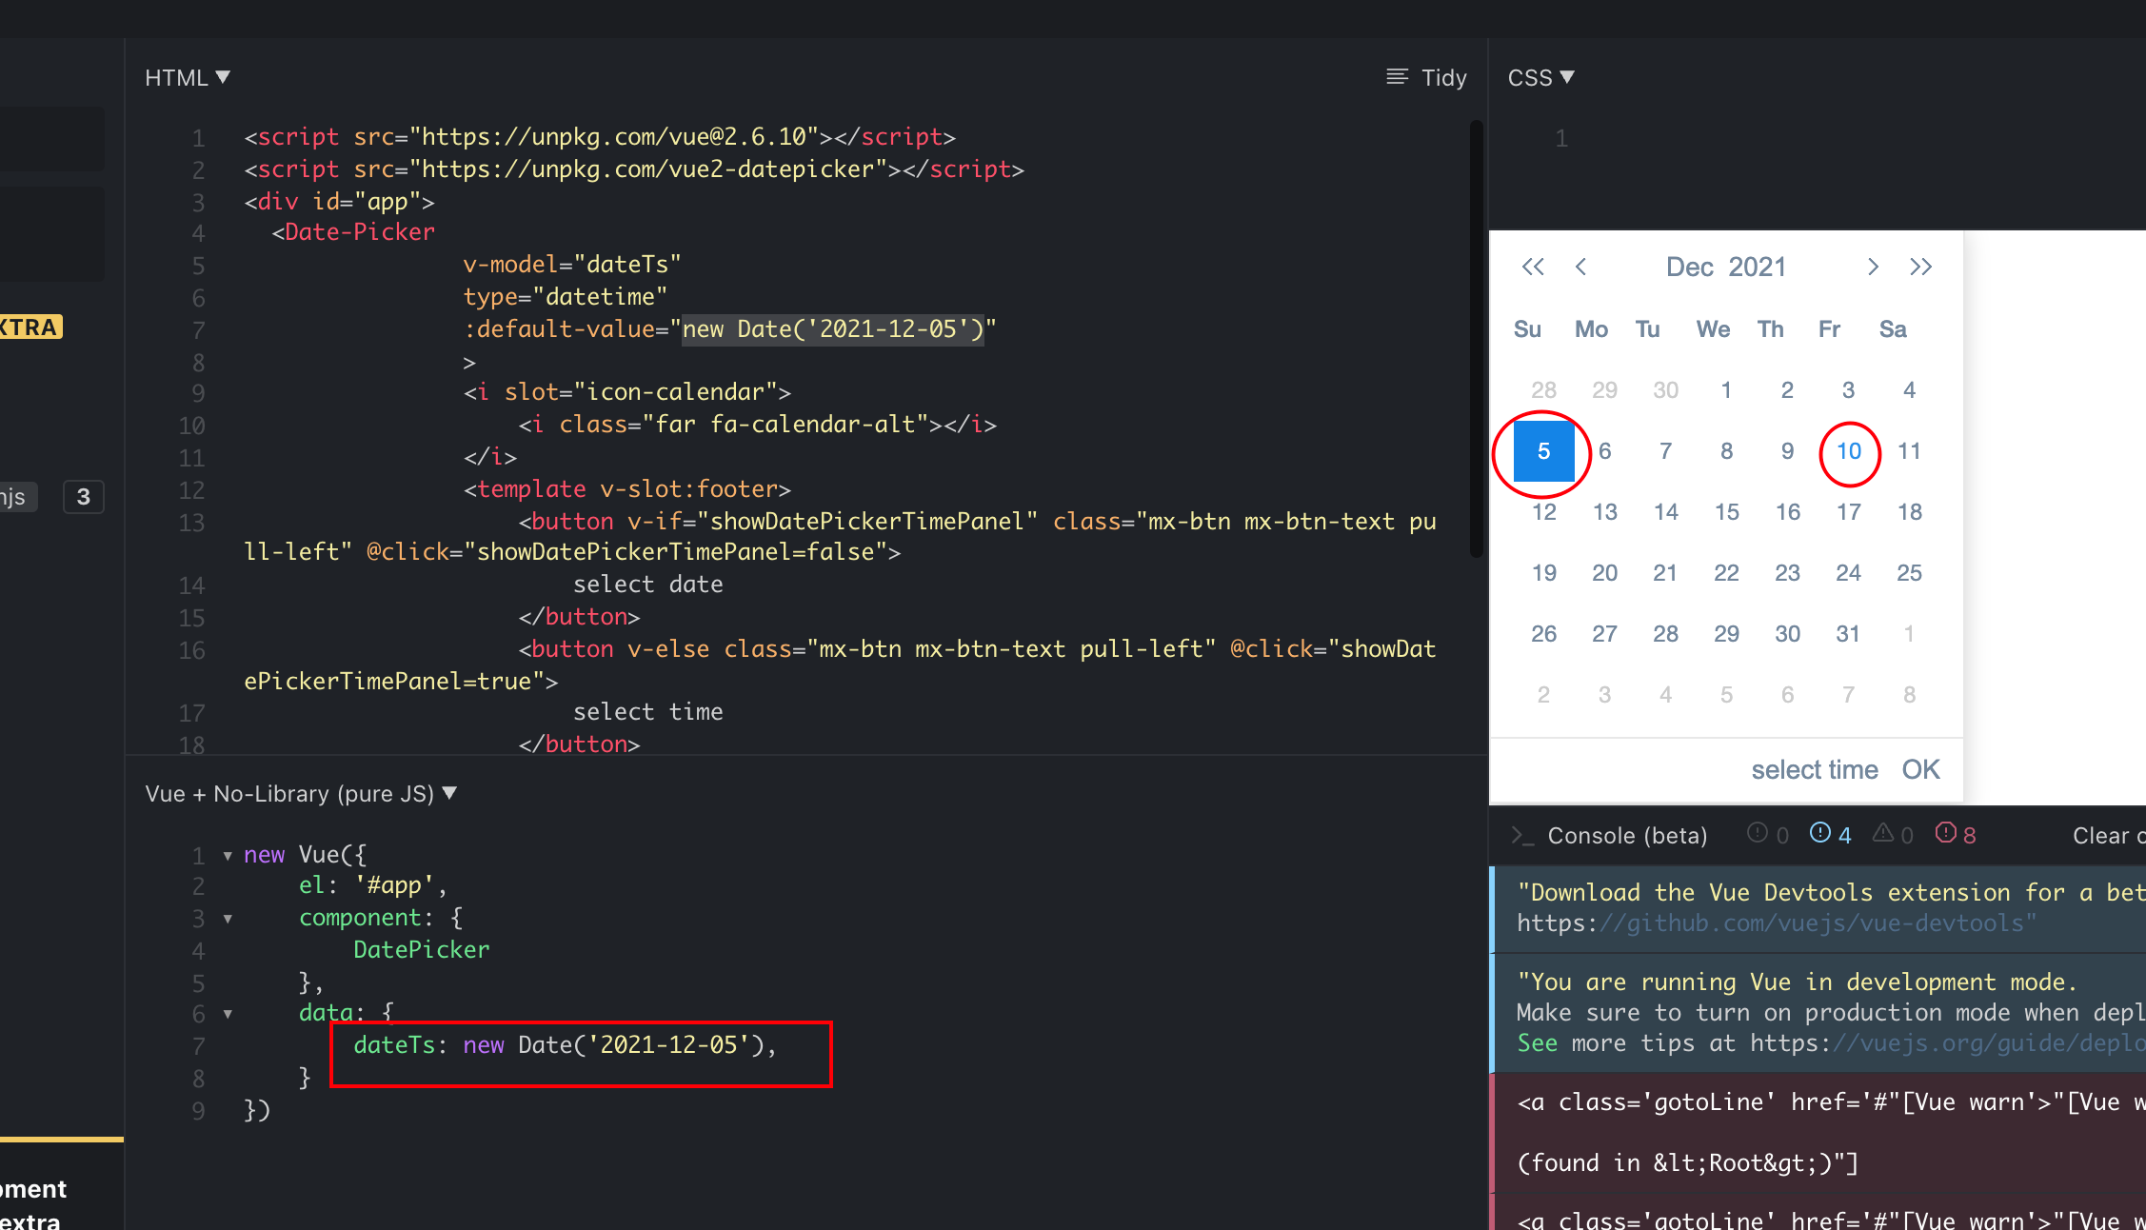This screenshot has width=2146, height=1230.
Task: Advance calendar to next month with right chevron
Action: tap(1873, 268)
